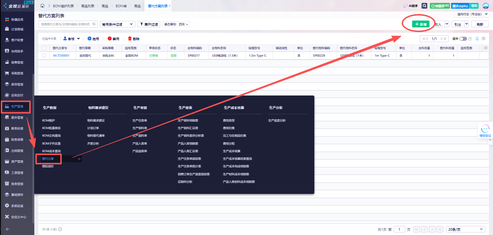Image resolution: width=493 pixels, height=235 pixels.
Task: Click the search input for 替代方案号
Action: coord(65,24)
